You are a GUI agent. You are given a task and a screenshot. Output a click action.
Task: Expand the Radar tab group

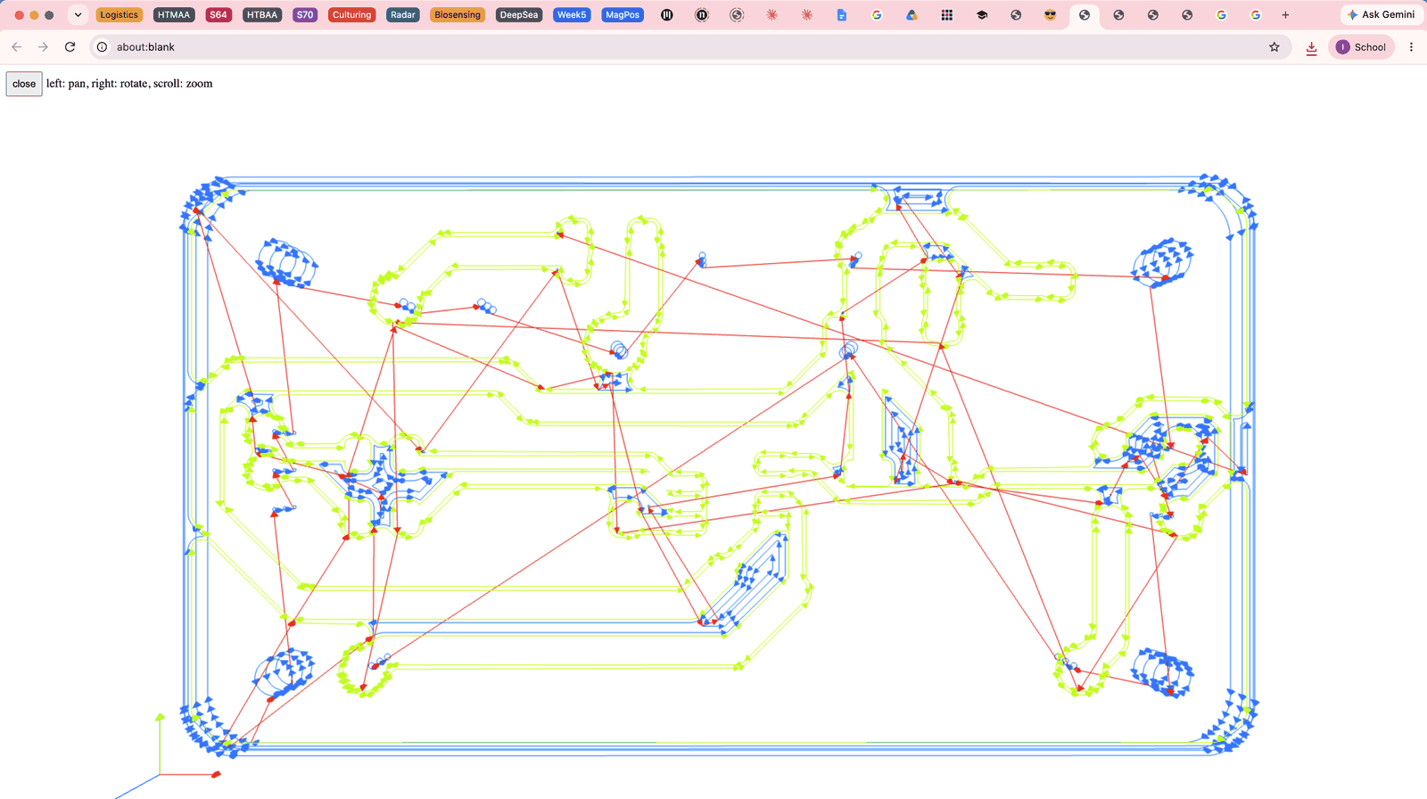coord(403,15)
